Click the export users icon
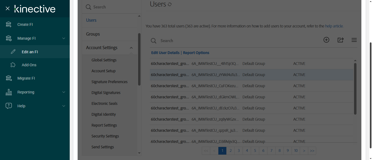This screenshot has height=160, width=372. click(x=340, y=40)
